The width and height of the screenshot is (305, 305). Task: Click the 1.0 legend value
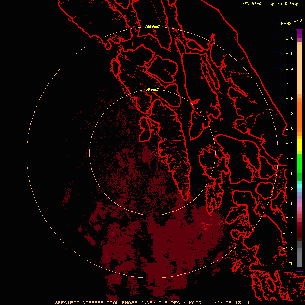pos(290,204)
